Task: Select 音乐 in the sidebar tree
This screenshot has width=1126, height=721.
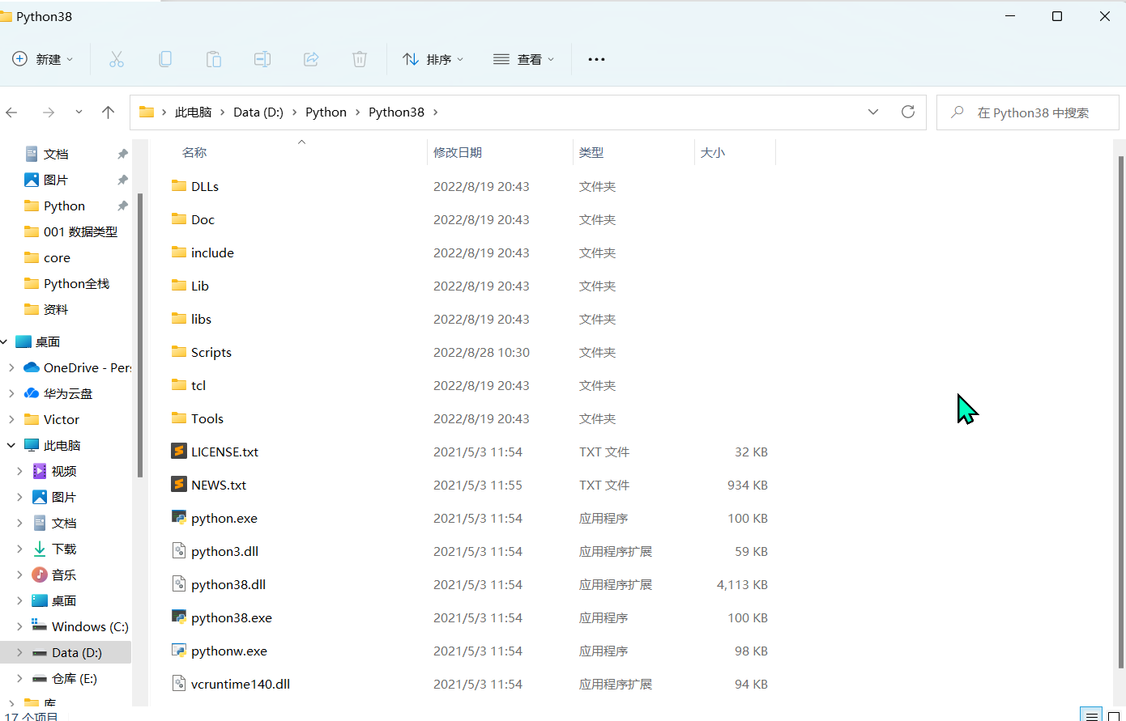Action: pos(55,575)
